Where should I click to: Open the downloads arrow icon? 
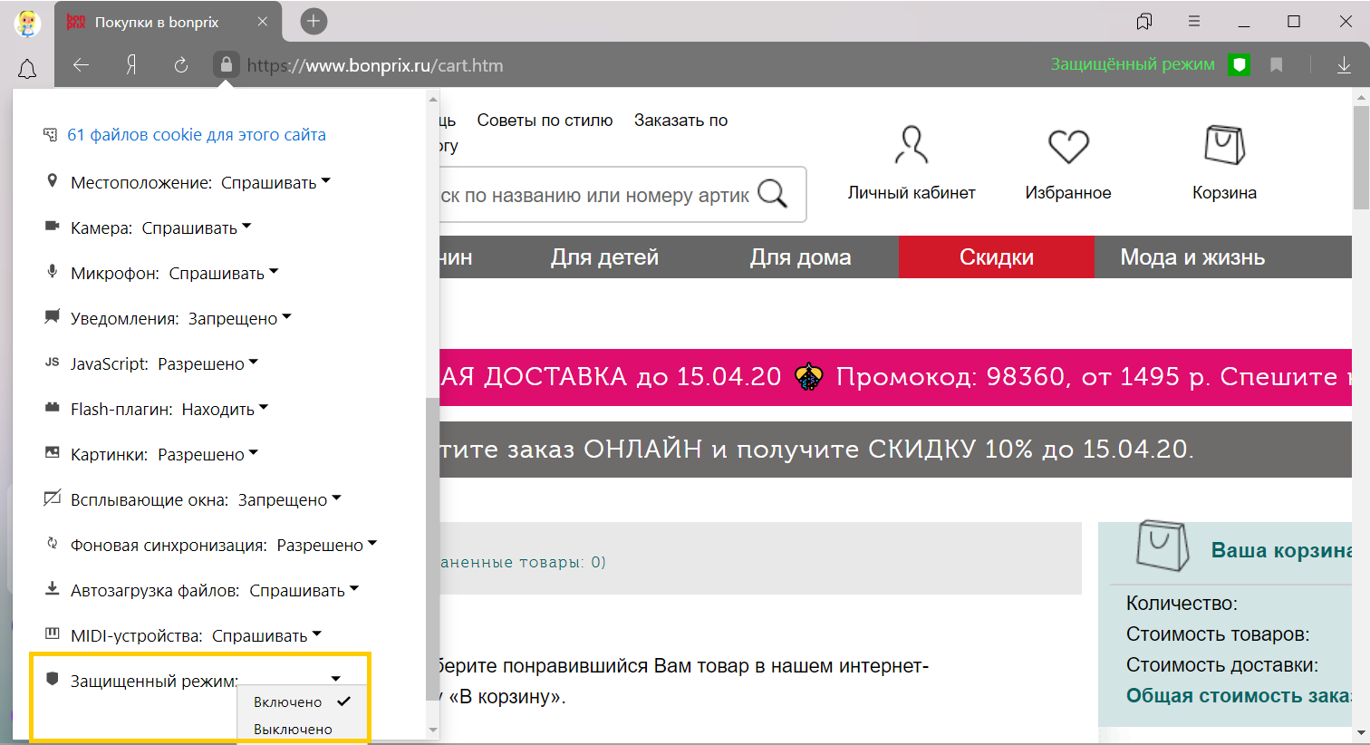click(1344, 65)
